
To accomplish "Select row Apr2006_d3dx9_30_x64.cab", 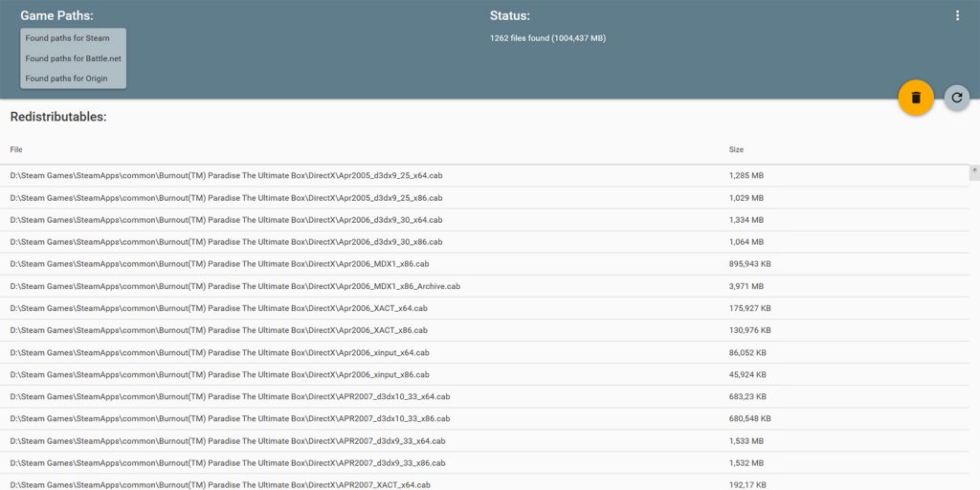I will (x=484, y=220).
